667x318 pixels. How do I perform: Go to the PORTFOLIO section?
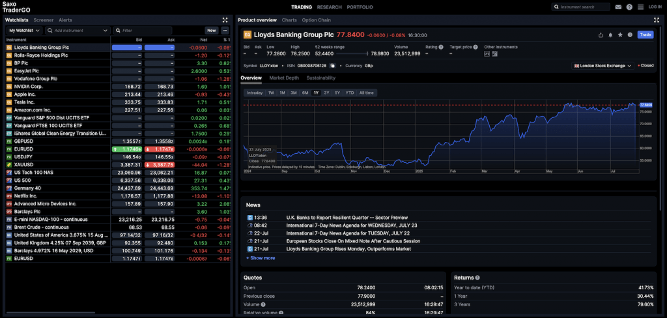tap(360, 7)
